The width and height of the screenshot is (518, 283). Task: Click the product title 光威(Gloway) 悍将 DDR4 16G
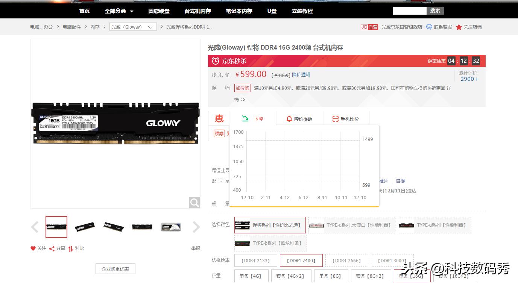(275, 48)
